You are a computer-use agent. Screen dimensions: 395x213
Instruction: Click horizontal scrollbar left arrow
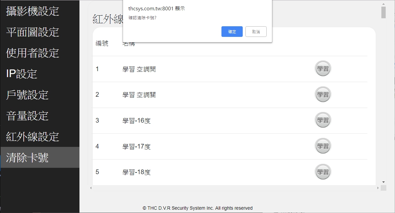91,188
